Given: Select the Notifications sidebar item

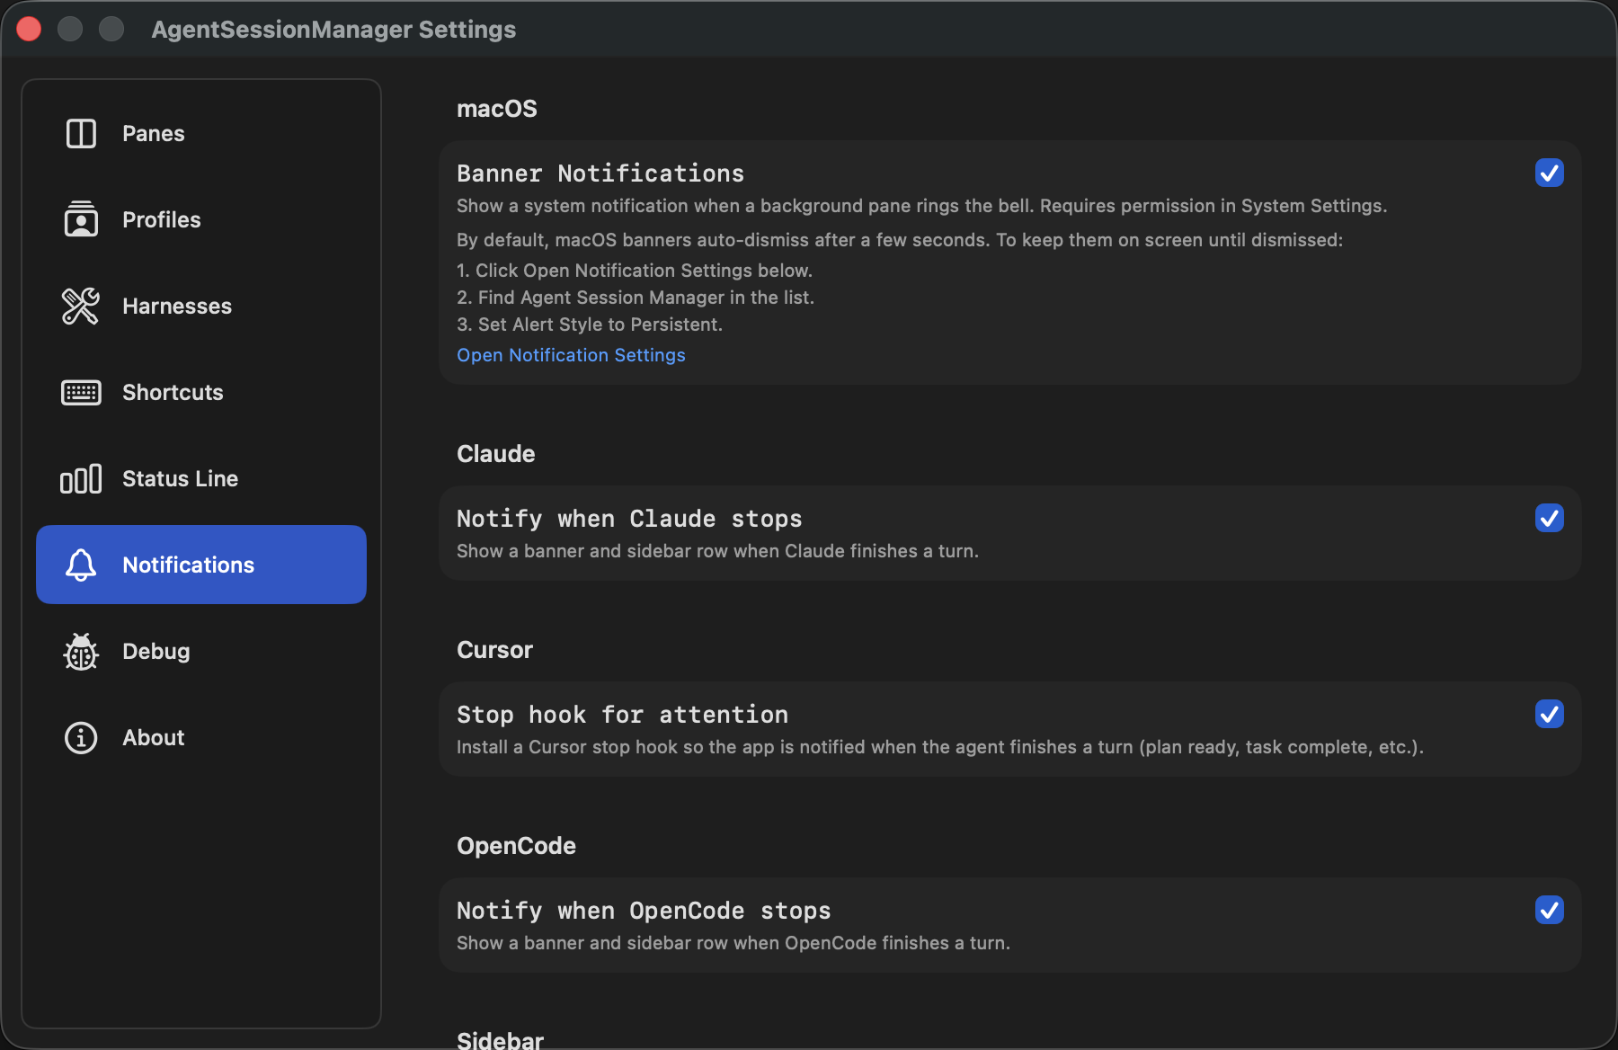Looking at the screenshot, I should click(x=201, y=565).
